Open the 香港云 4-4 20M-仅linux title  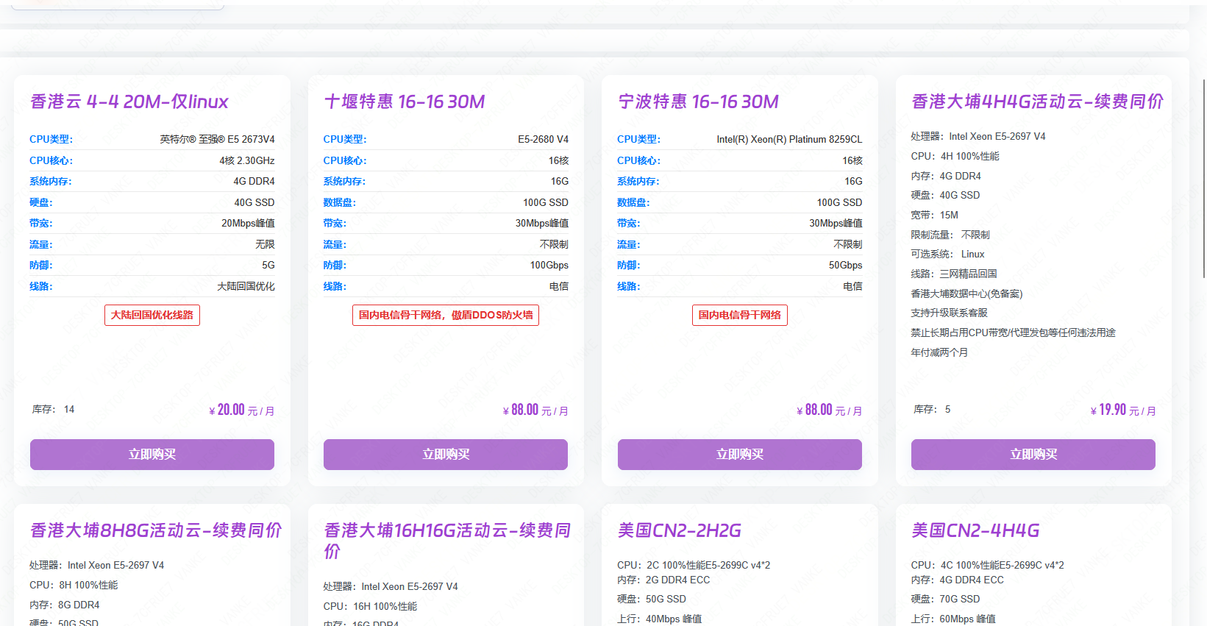point(129,102)
